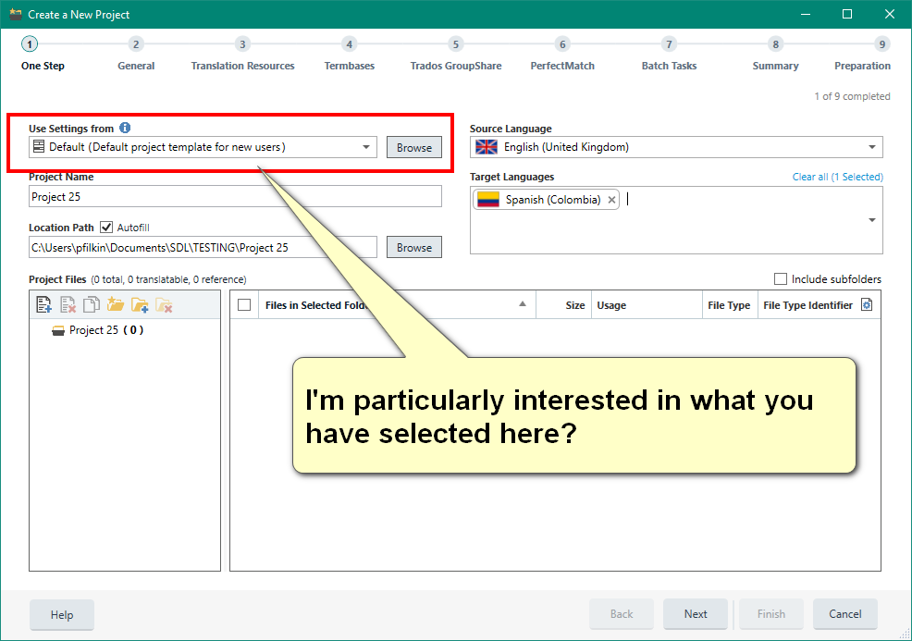The height and width of the screenshot is (641, 912).
Task: Expand the Target Languages dropdown
Action: coord(871,220)
